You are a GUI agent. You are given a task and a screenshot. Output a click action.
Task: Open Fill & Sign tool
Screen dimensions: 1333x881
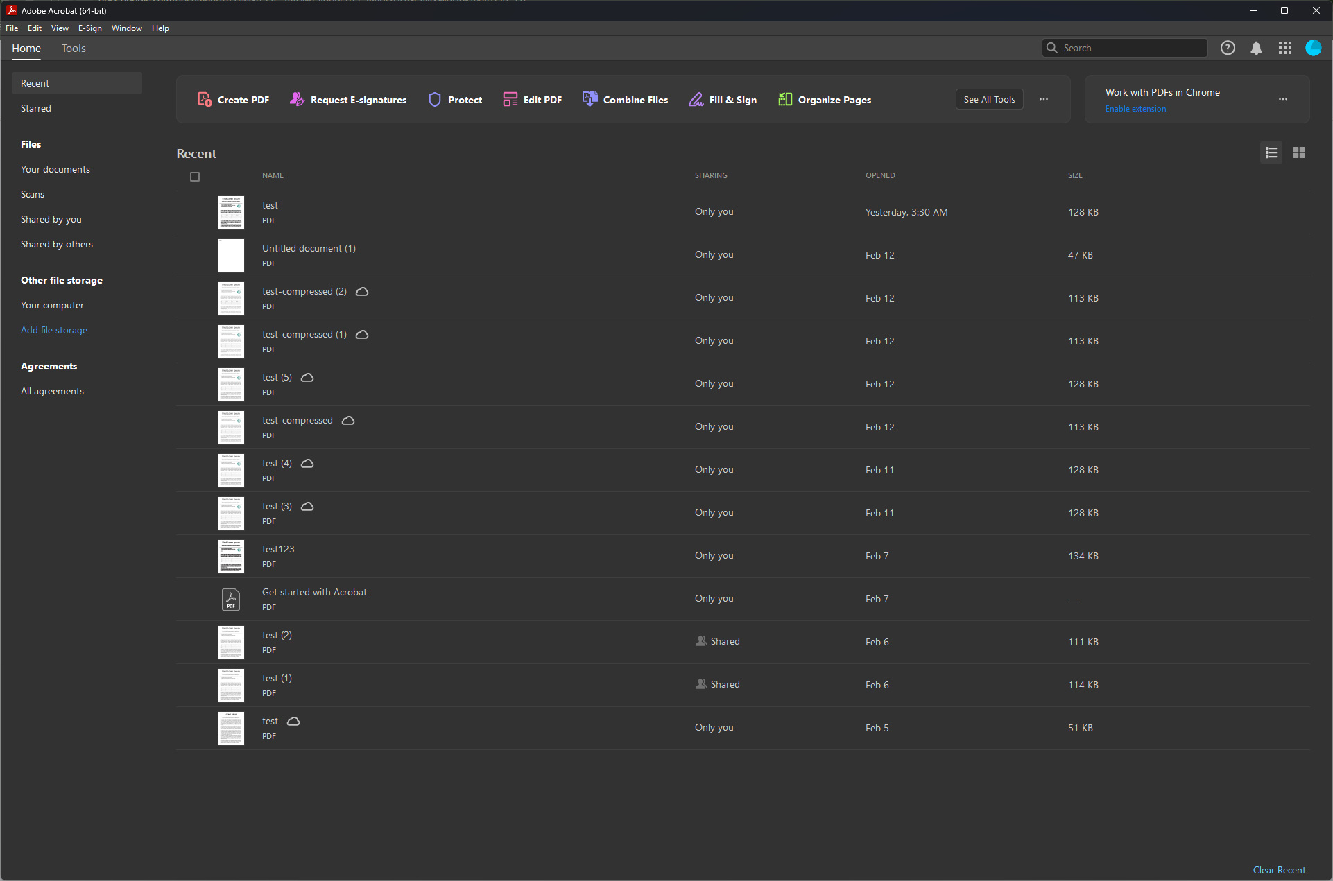pos(722,100)
